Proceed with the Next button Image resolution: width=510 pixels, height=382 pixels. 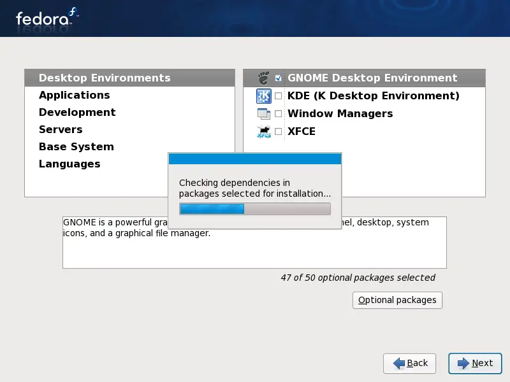coord(475,363)
